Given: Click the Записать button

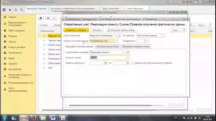Looking at the screenshot, I should 97,30.
